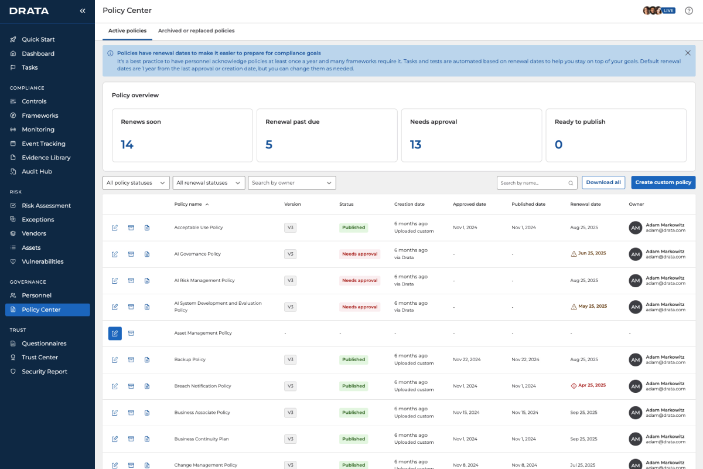
Task: Open document icon for Business Continuity Plan
Action: (x=147, y=439)
